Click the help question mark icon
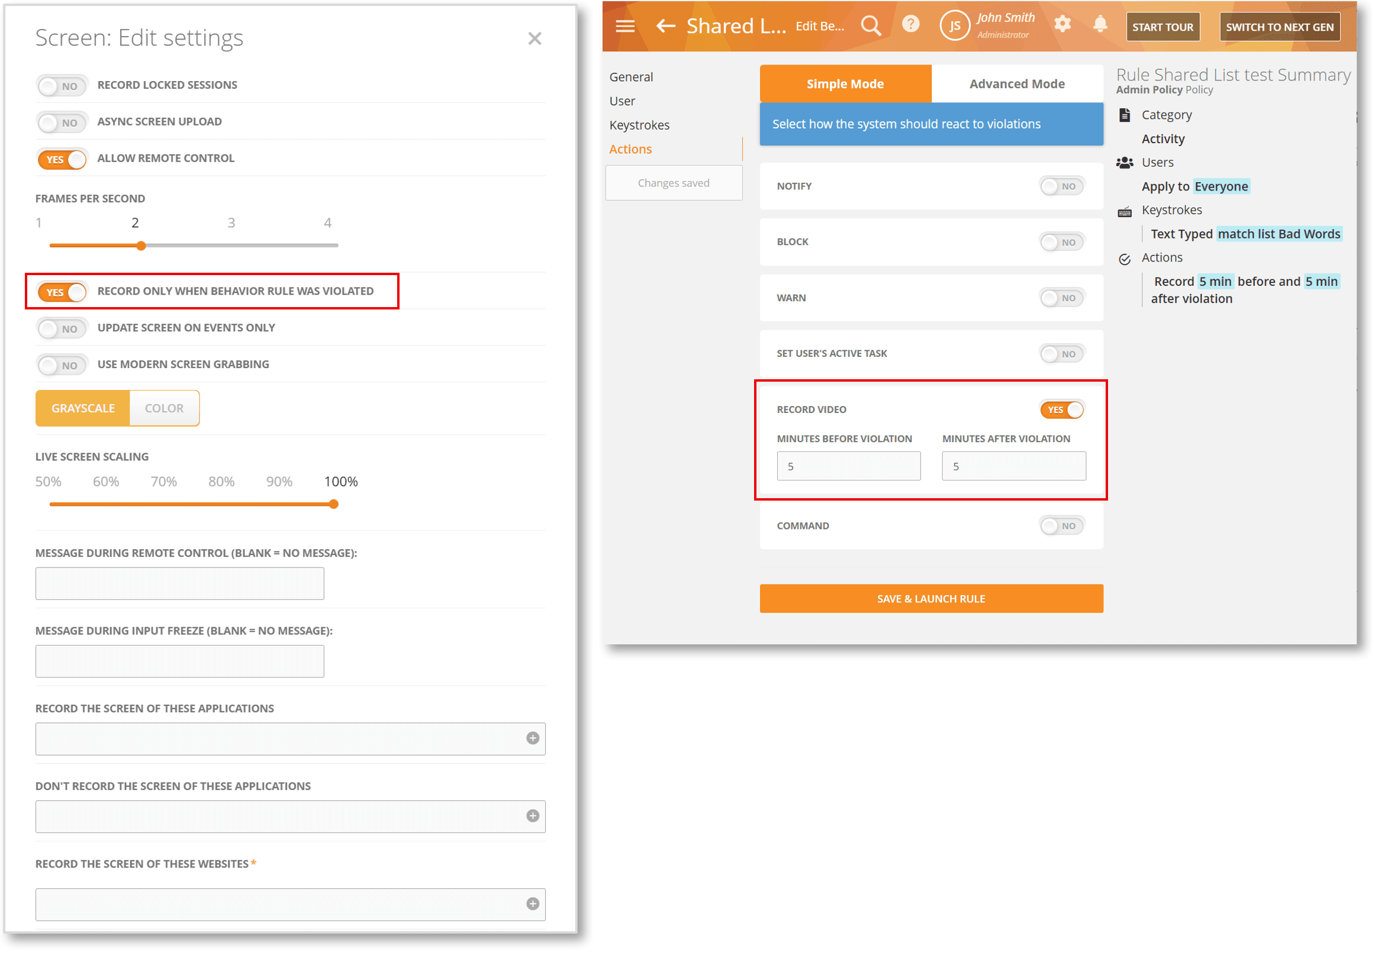 point(910,24)
